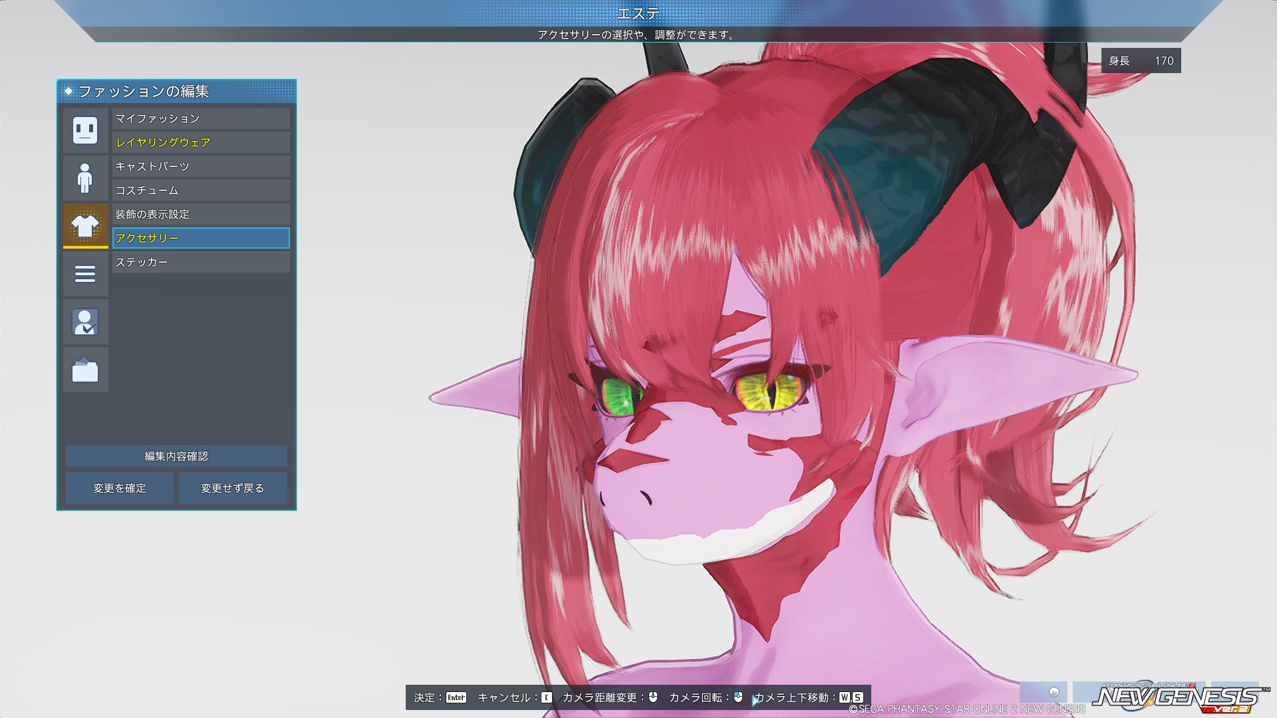Click the mouse icon for カメラ回転

click(738, 697)
